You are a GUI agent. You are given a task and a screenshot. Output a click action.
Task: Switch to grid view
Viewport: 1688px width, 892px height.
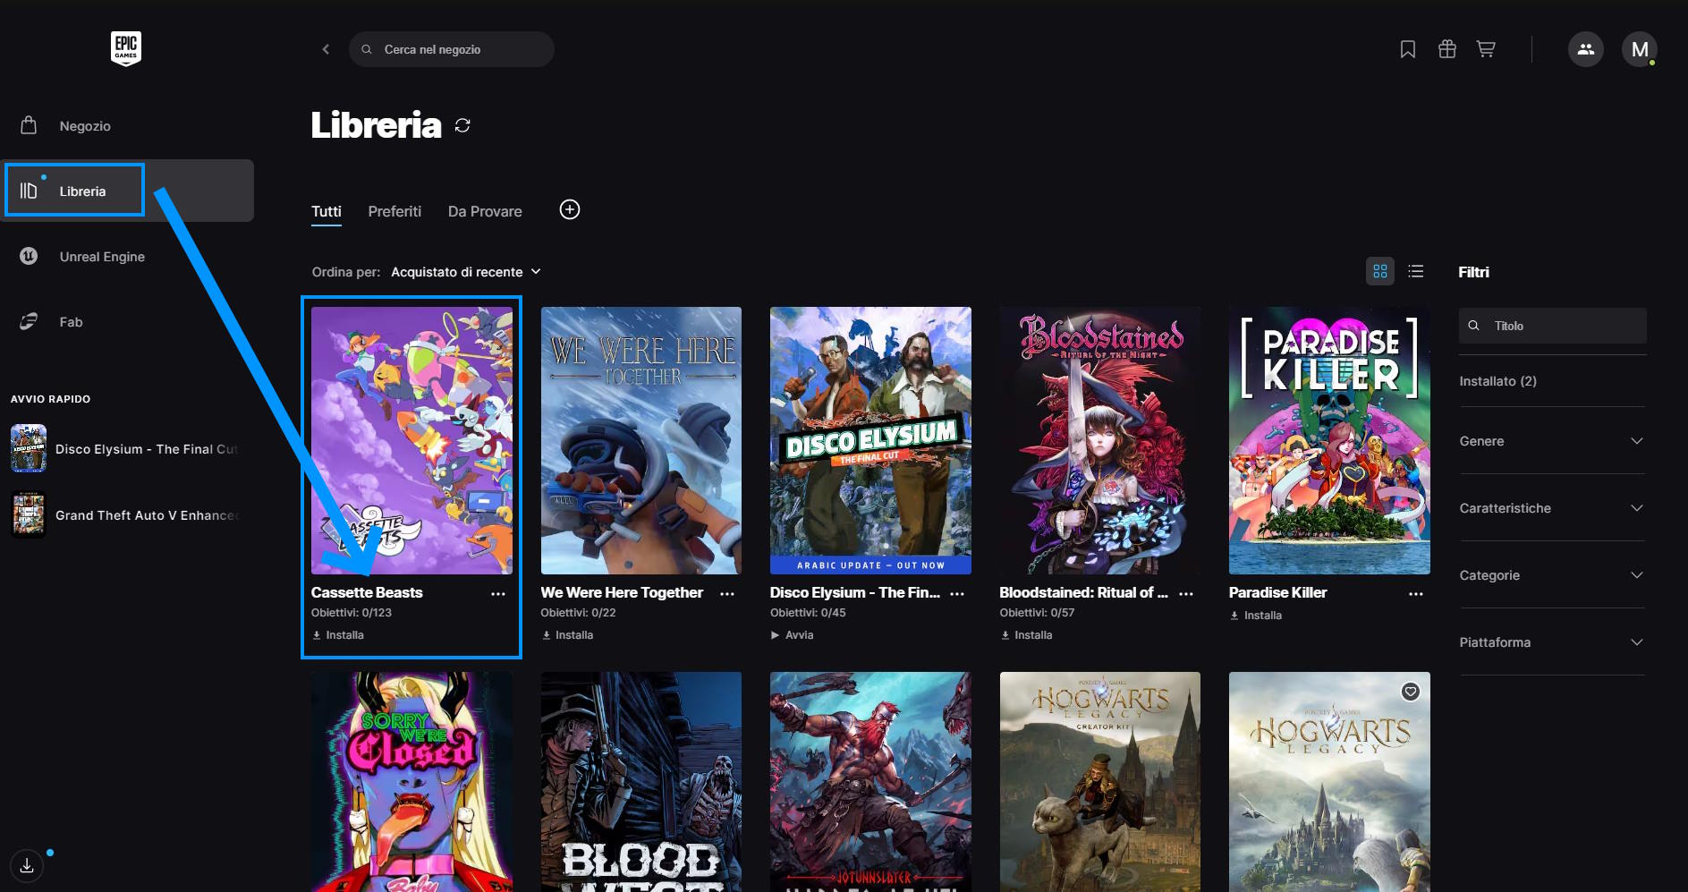1379,271
